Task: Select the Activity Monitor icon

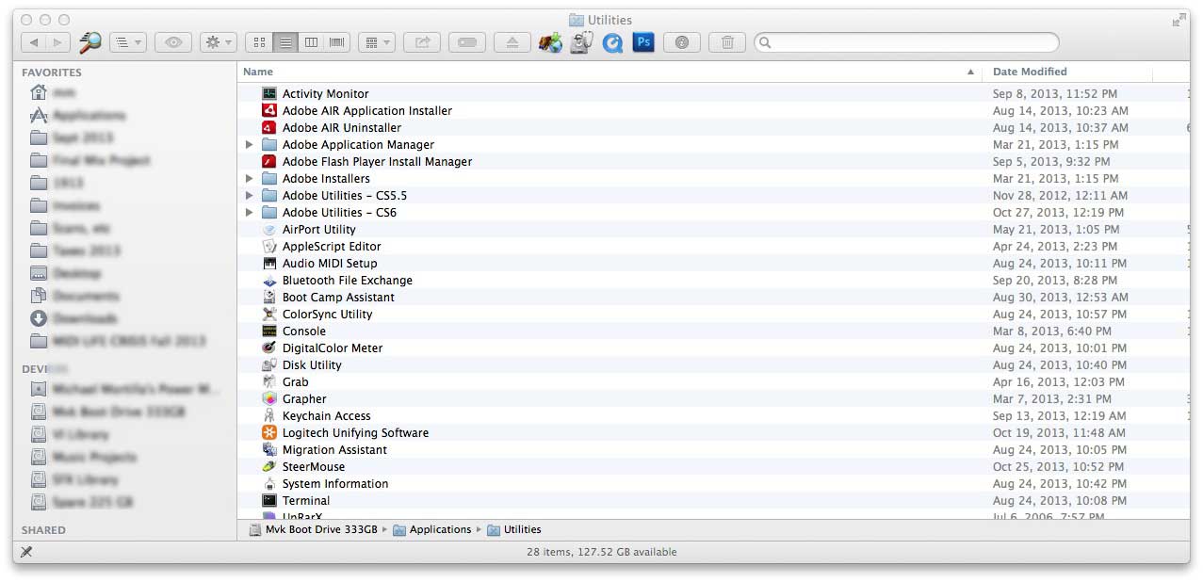Action: click(269, 94)
